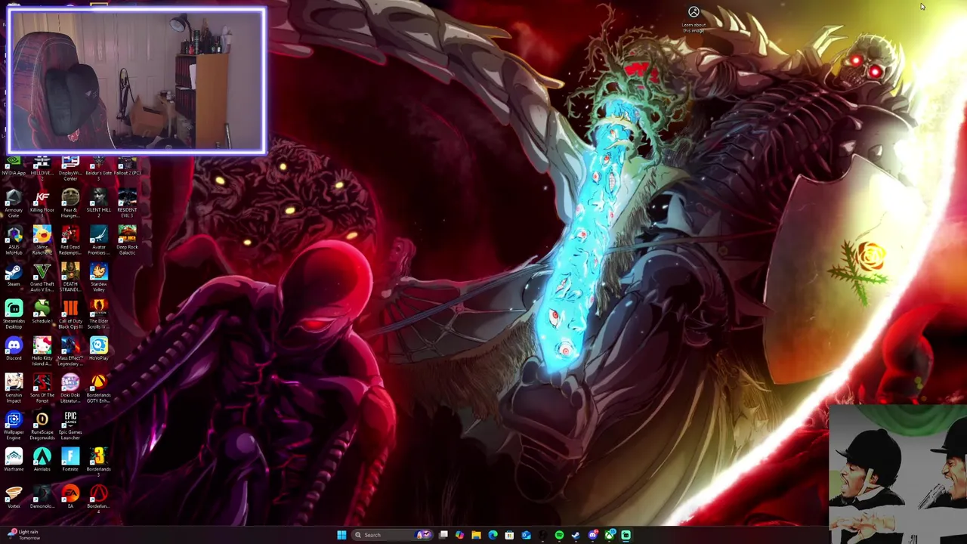Viewport: 967px width, 544px height.
Task: Open Microsoft Store from the taskbar
Action: pos(509,535)
